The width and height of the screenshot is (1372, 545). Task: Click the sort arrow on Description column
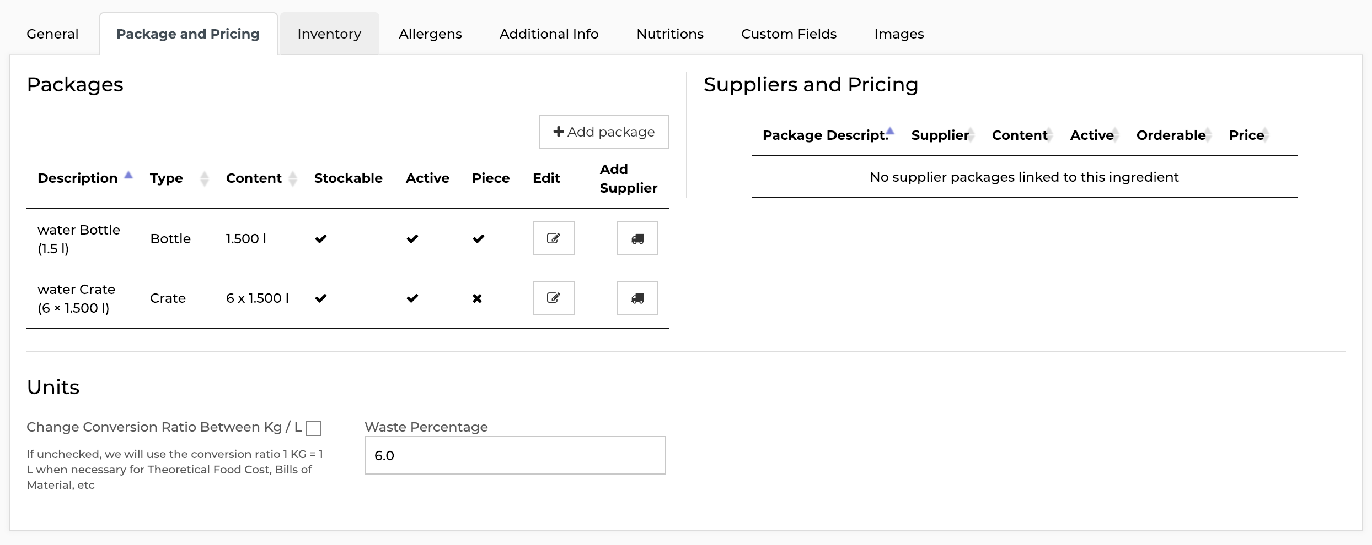pyautogui.click(x=129, y=176)
